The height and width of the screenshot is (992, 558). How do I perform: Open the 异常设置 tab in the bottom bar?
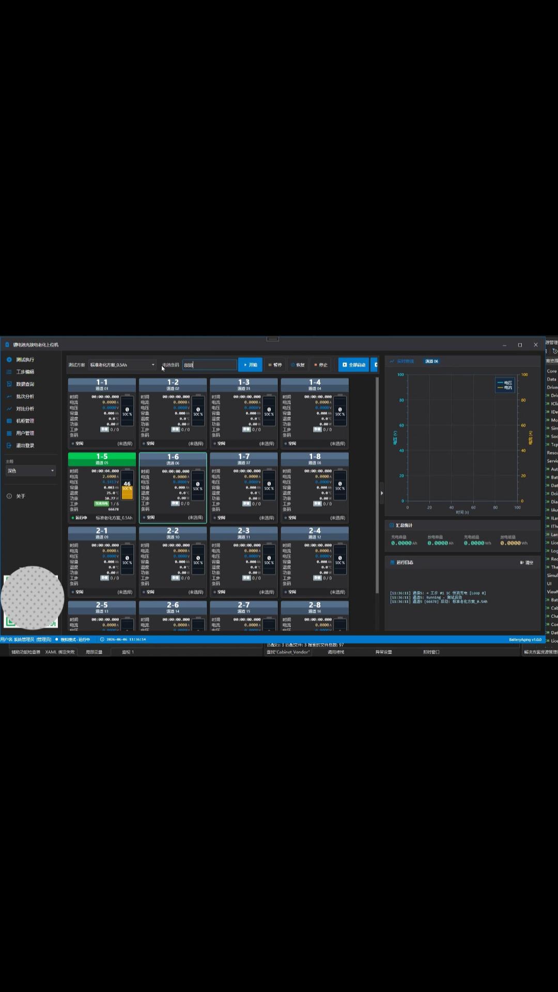click(383, 652)
